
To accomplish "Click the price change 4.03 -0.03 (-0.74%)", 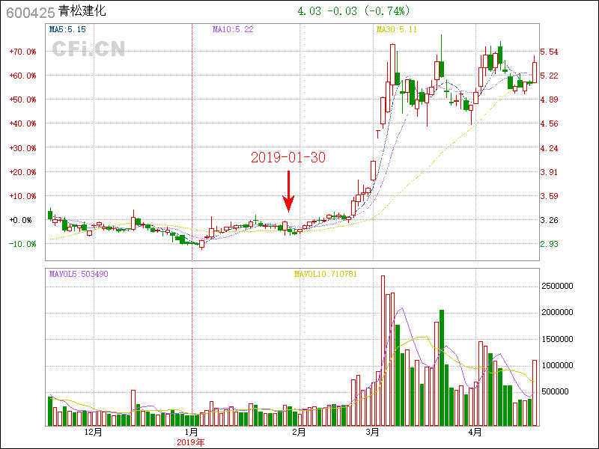I will point(353,11).
